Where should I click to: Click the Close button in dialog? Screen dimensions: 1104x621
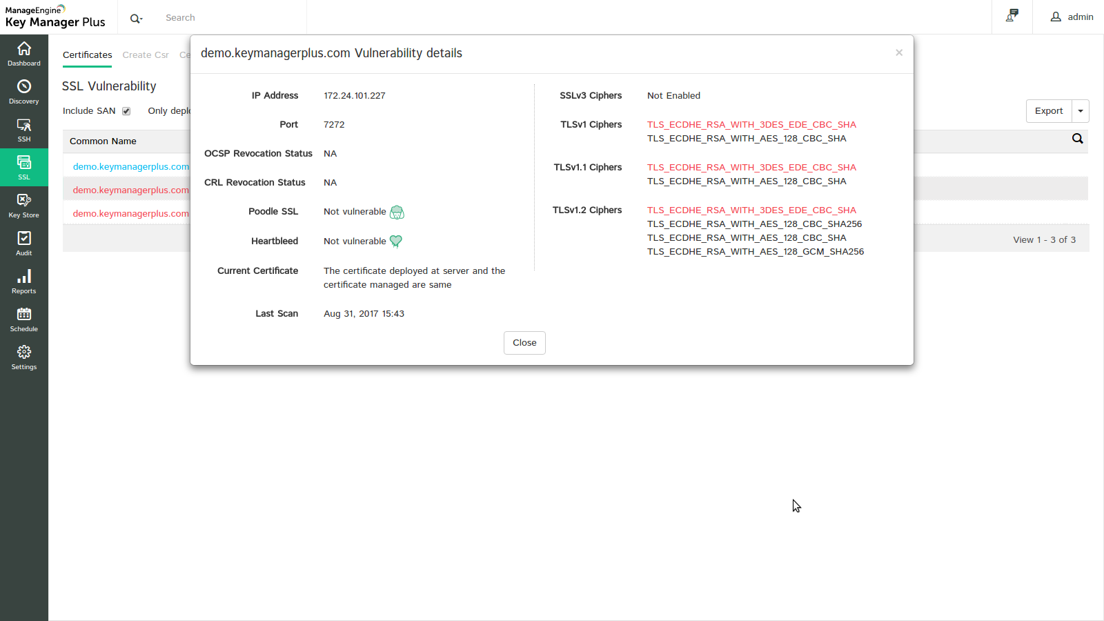pyautogui.click(x=524, y=343)
